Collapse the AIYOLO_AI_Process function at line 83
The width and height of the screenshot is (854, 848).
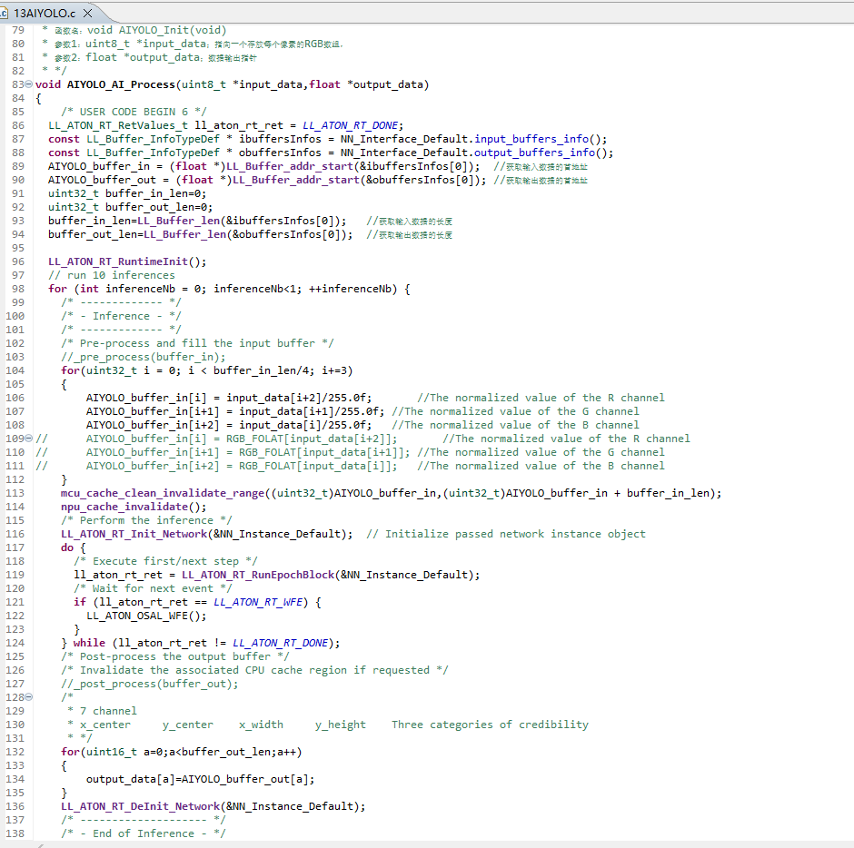pyautogui.click(x=29, y=84)
